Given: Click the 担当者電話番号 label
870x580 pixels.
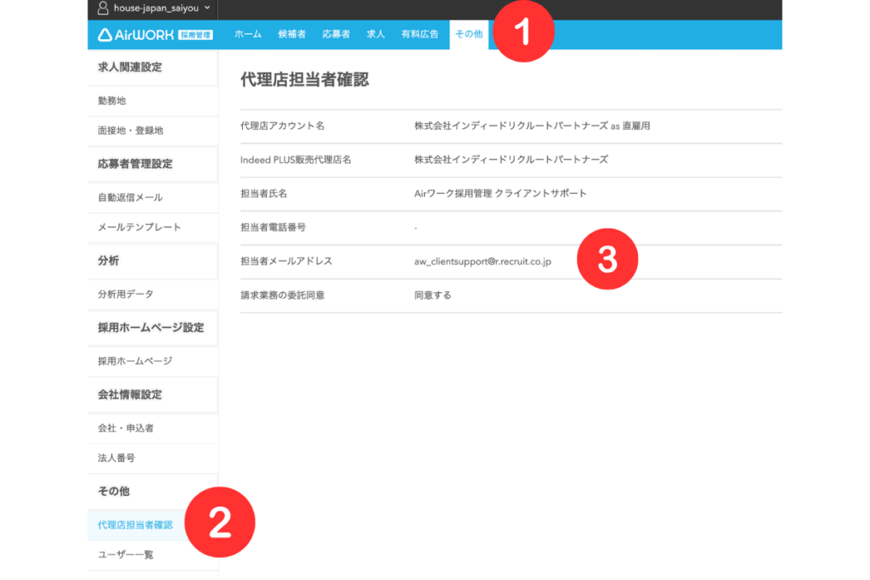Looking at the screenshot, I should [273, 228].
